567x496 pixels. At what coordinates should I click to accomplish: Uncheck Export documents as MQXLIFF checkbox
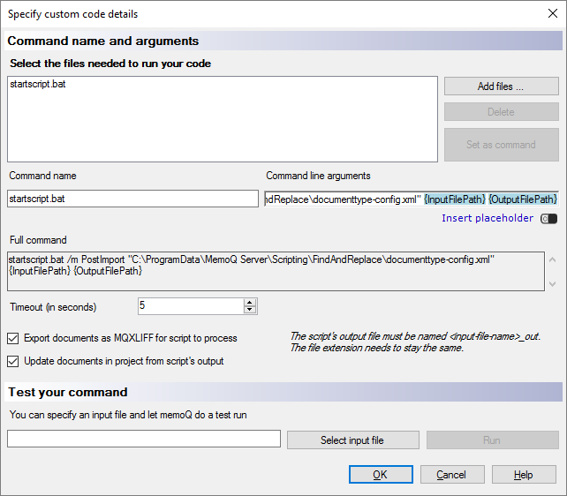pos(13,338)
